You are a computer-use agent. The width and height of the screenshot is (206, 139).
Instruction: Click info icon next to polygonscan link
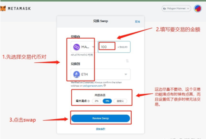coord(105,85)
